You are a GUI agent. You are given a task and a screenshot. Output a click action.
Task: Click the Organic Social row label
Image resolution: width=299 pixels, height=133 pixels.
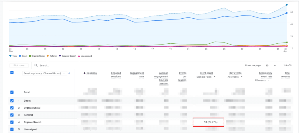[32, 108]
